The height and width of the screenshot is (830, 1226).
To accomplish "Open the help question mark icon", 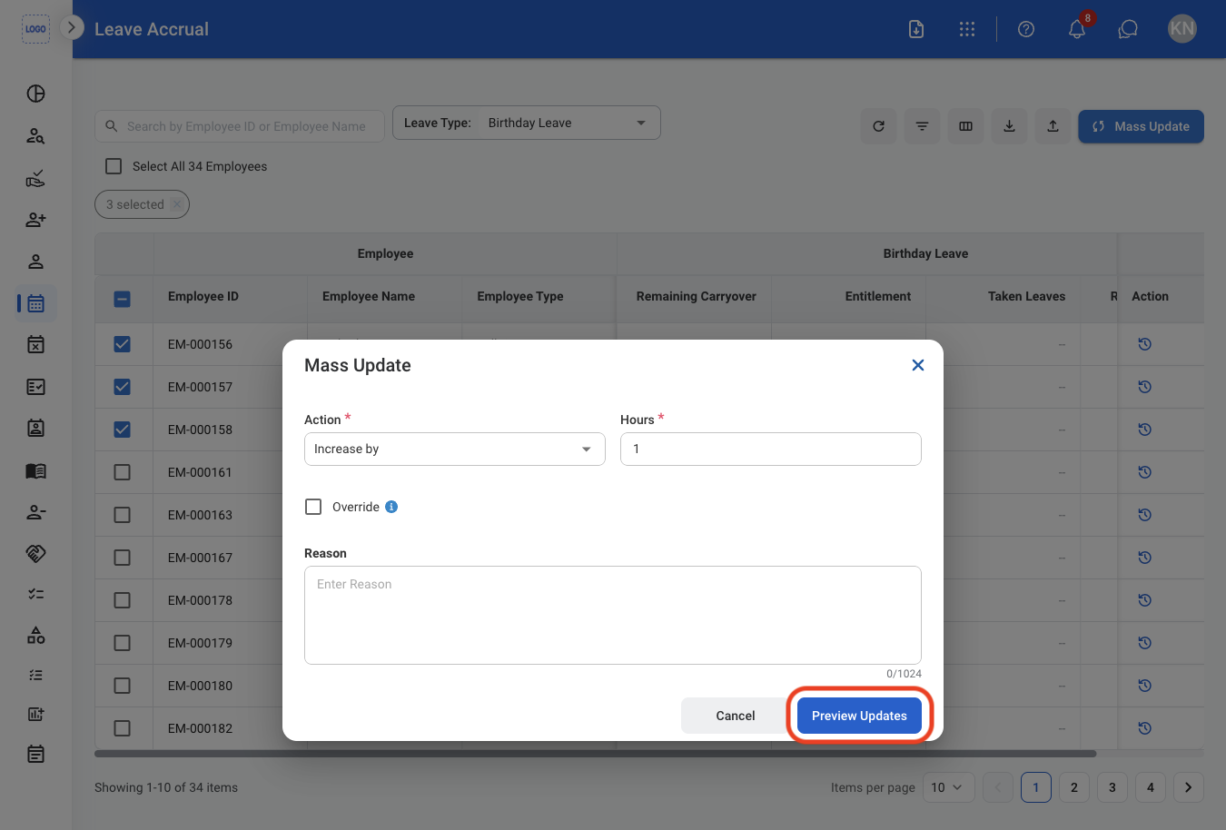I will click(x=1026, y=29).
